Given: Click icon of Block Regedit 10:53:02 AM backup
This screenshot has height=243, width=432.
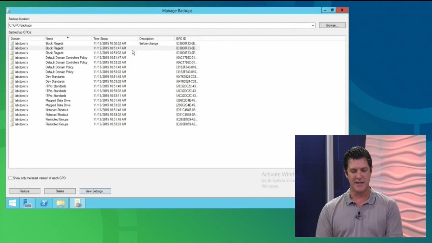Looking at the screenshot, I should coord(12,53).
